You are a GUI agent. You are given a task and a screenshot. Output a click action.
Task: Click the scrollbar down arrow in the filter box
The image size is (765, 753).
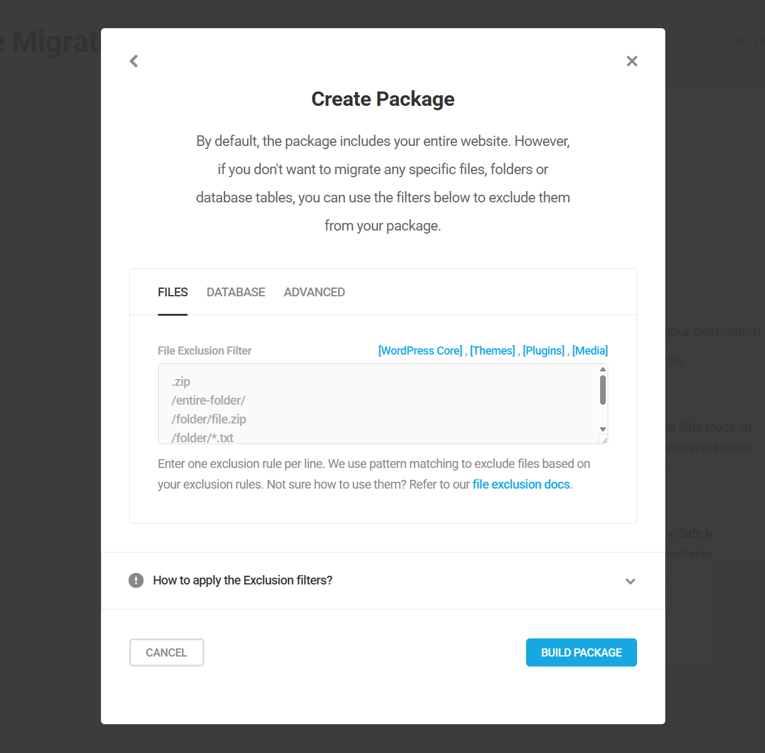click(x=603, y=428)
